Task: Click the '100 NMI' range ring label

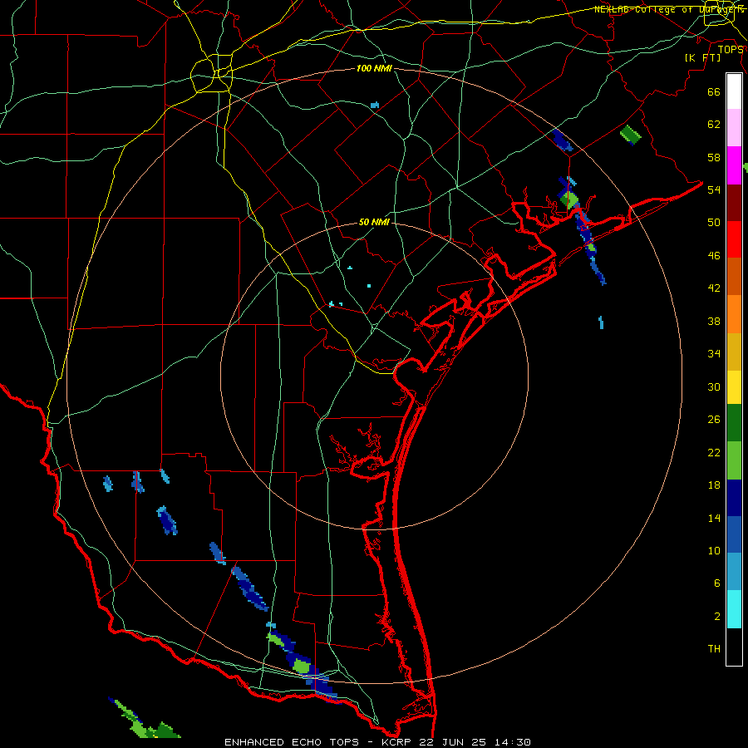Action: click(x=374, y=69)
